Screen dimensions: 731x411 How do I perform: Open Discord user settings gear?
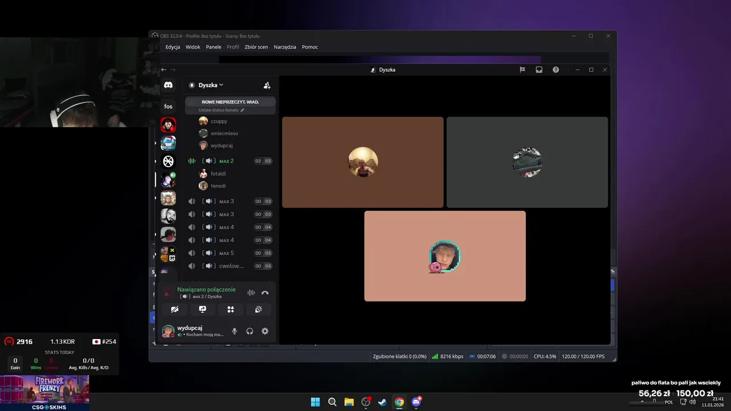click(x=265, y=331)
